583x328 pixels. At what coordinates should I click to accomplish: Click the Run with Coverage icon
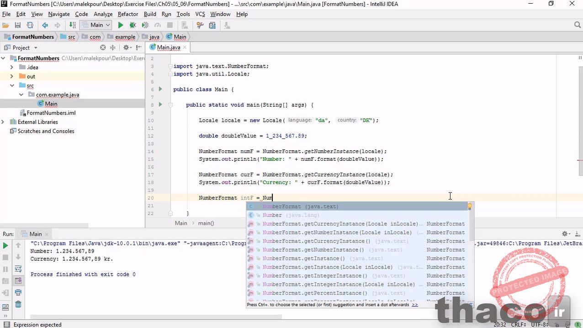click(x=145, y=26)
